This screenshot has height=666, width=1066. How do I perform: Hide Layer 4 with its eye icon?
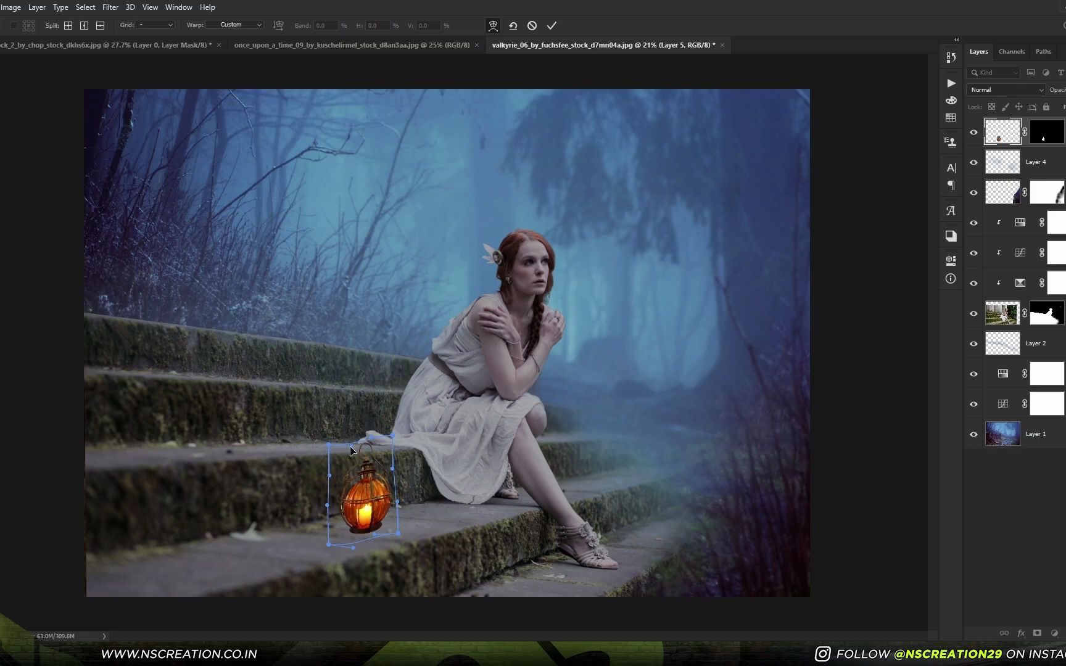pos(973,162)
